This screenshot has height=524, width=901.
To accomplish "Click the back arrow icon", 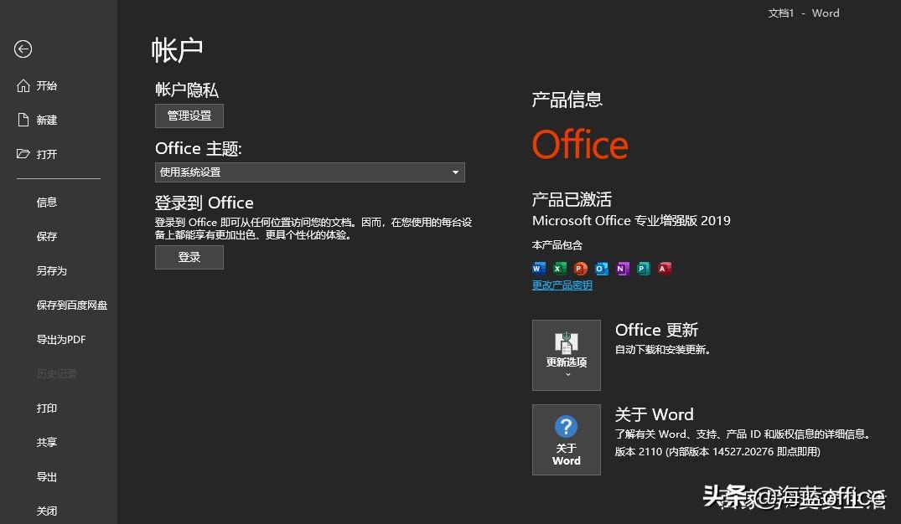I will click(x=23, y=49).
